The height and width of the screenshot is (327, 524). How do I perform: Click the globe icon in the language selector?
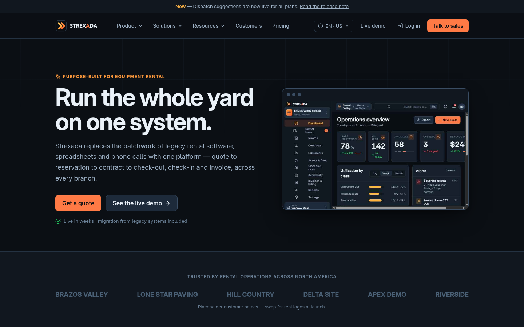coord(321,26)
